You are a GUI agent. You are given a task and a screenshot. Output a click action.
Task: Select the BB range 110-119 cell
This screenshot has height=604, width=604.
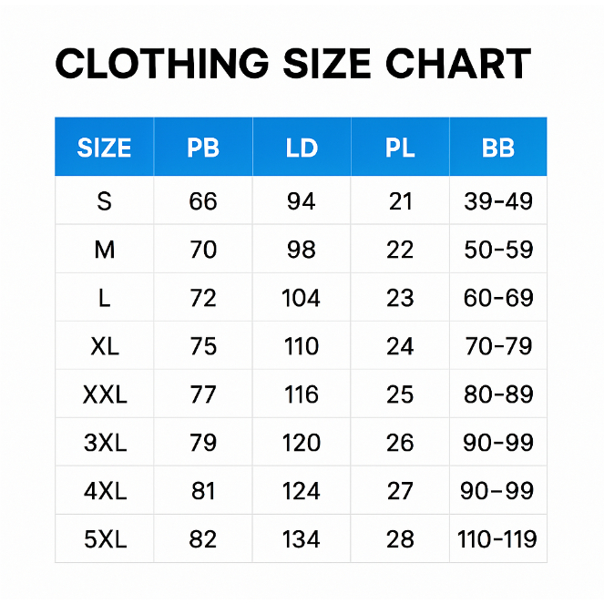498,539
